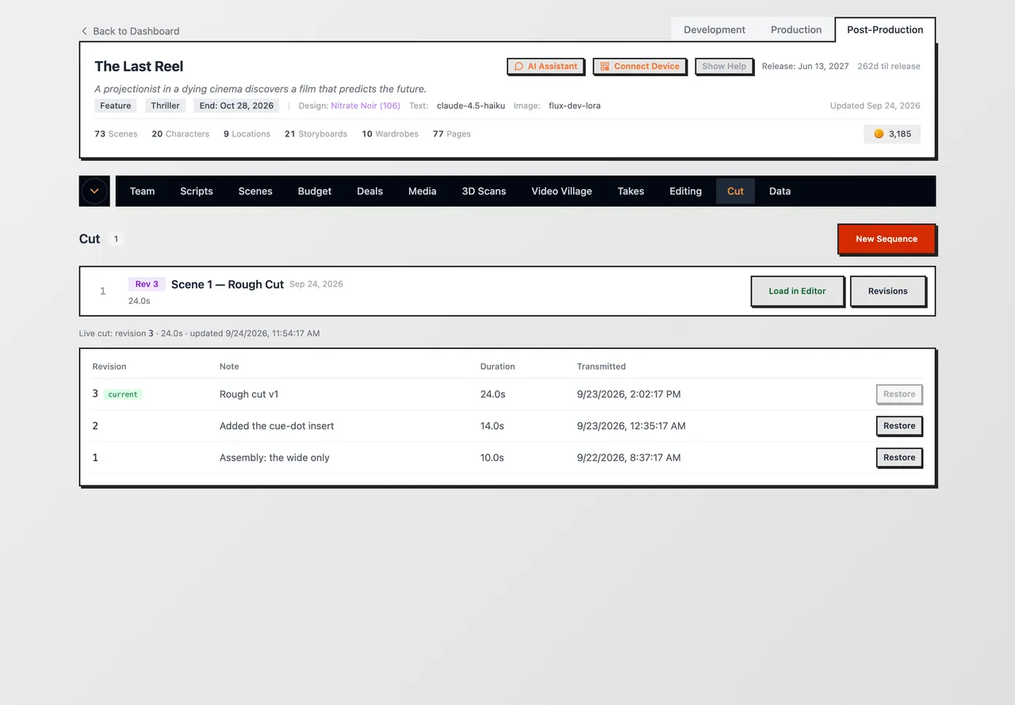Click the Transmitted column header
Image resolution: width=1015 pixels, height=705 pixels.
(601, 366)
